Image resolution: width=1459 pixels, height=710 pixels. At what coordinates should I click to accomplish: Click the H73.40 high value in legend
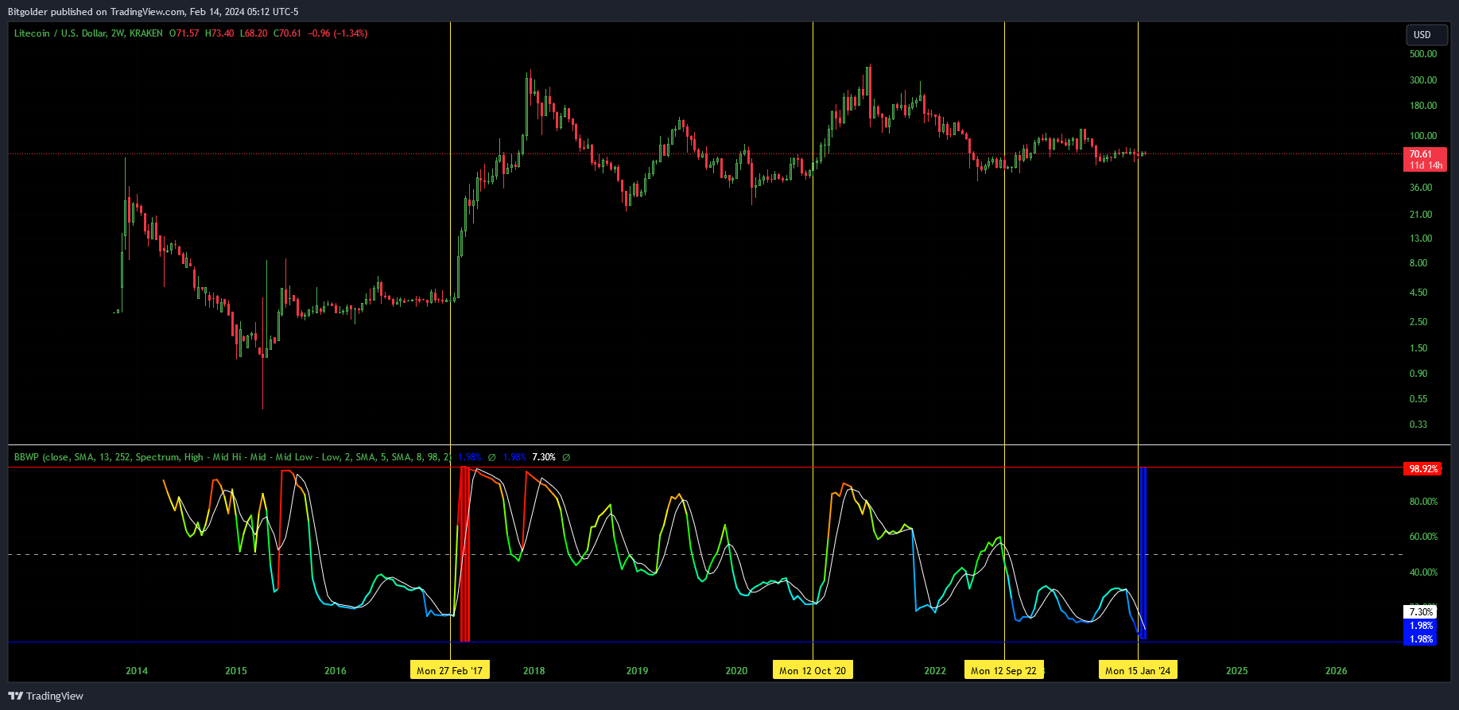[219, 33]
